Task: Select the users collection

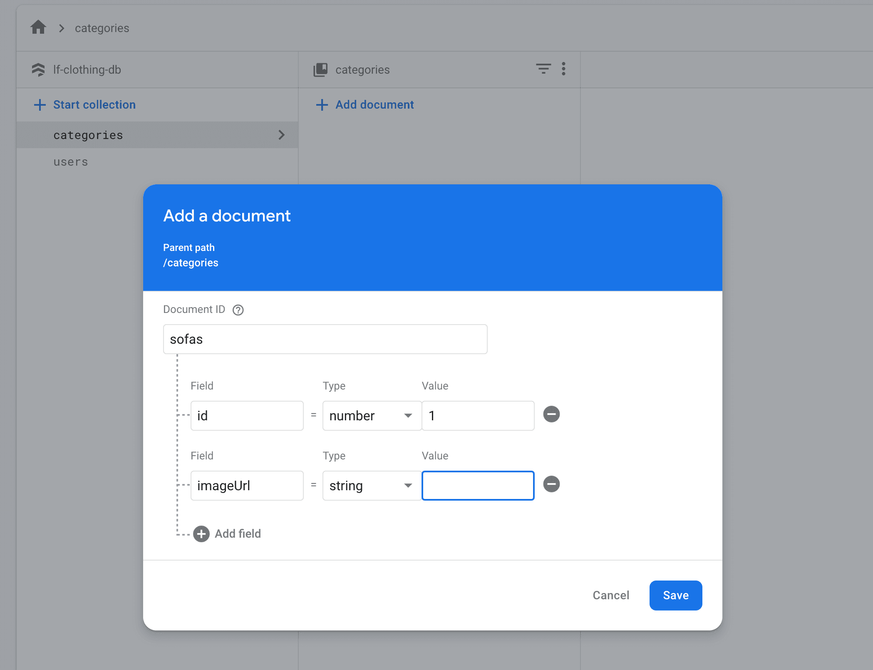Action: [71, 162]
